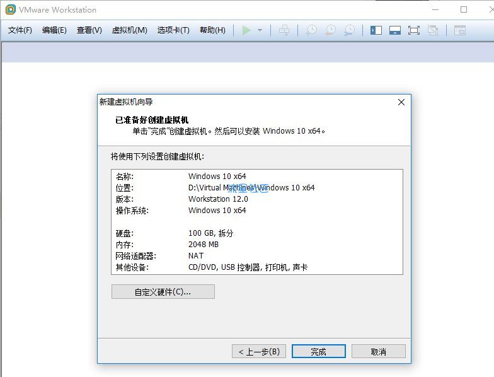Minimize the VMware Workstation window
The width and height of the screenshot is (494, 377).
(435, 9)
